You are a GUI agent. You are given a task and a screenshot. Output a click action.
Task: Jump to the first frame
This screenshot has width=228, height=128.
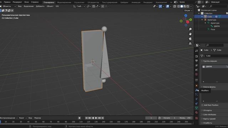pos(87,118)
